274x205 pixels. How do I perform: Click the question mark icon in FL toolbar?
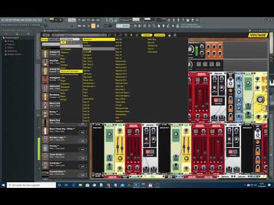click(x=183, y=20)
